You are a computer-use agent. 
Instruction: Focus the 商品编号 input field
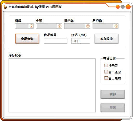point(56,41)
